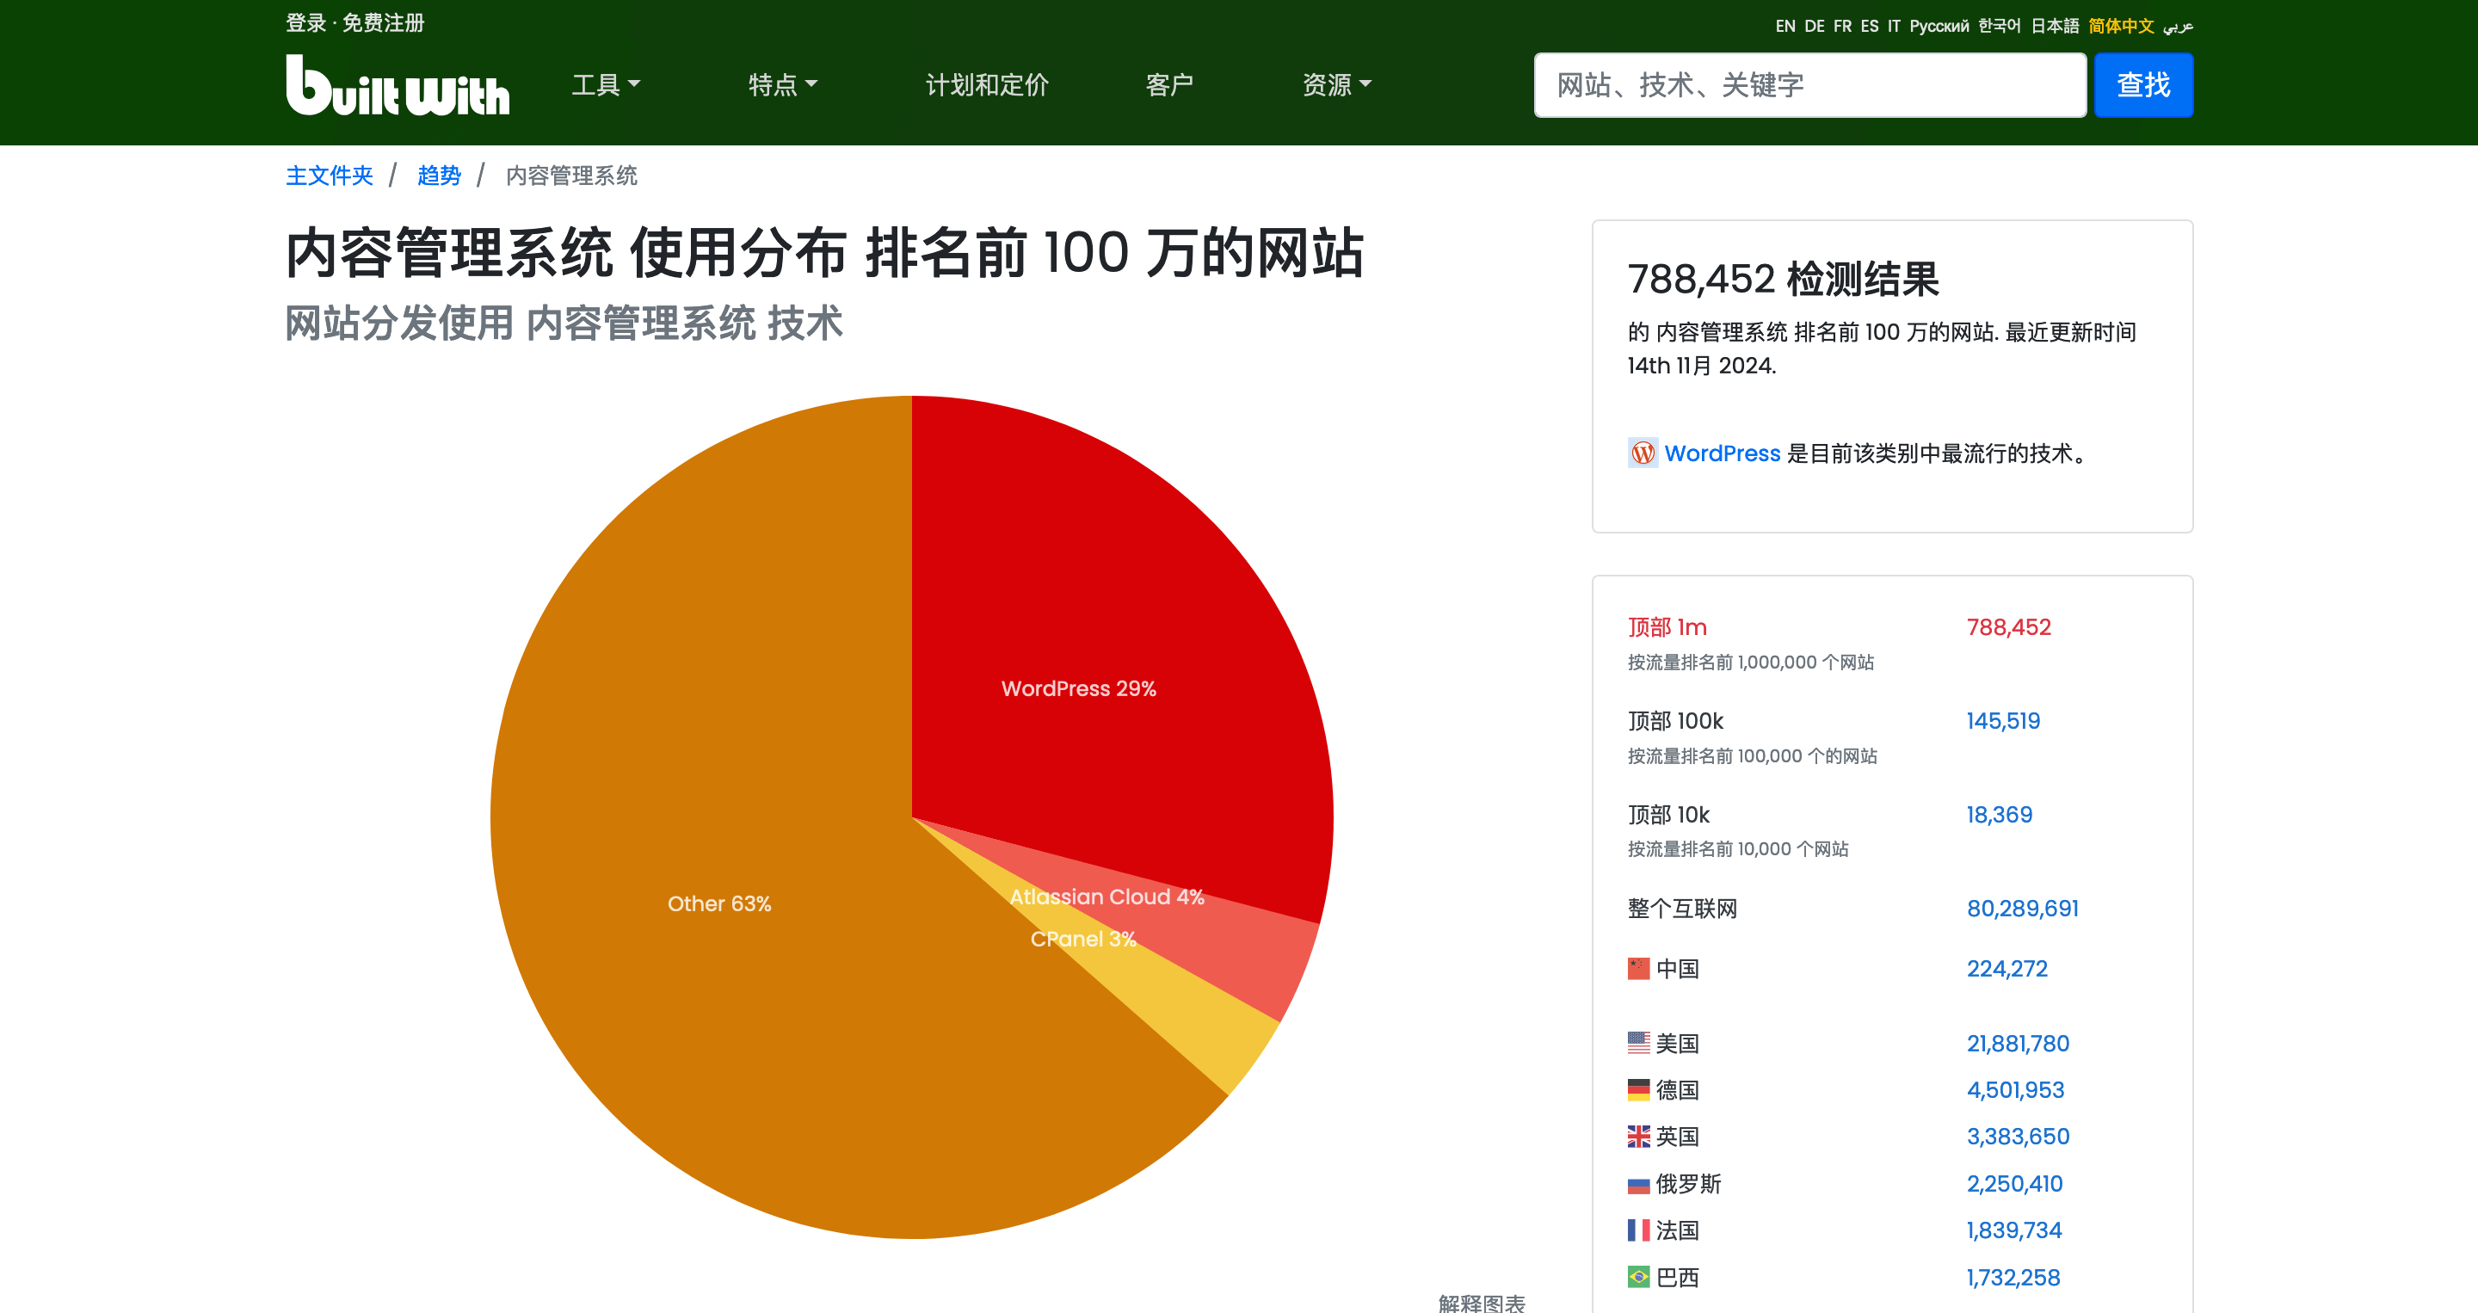Click the Brazil flag icon
The image size is (2478, 1313).
[1638, 1278]
